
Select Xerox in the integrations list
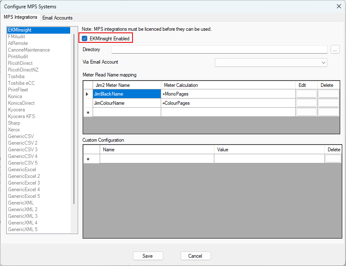tap(39, 130)
